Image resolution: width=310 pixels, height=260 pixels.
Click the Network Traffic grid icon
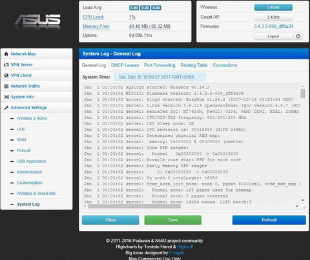(x=6, y=86)
